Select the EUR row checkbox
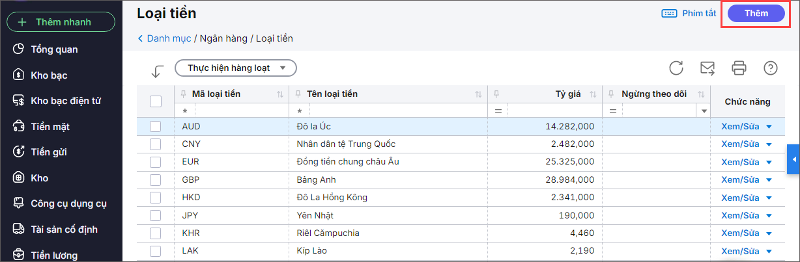 coord(156,161)
